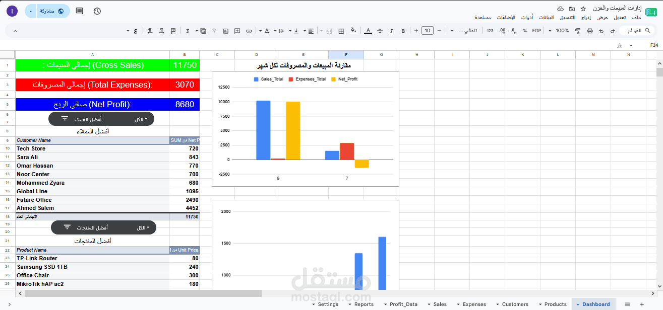Decrease font size with minus

point(439,31)
